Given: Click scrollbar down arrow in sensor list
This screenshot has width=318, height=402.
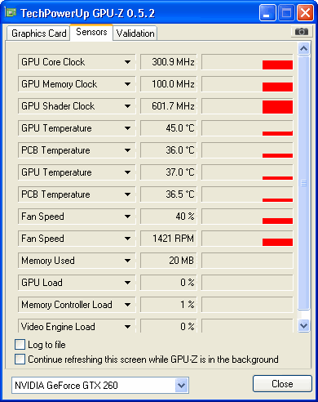Looking at the screenshot, I should tap(303, 325).
